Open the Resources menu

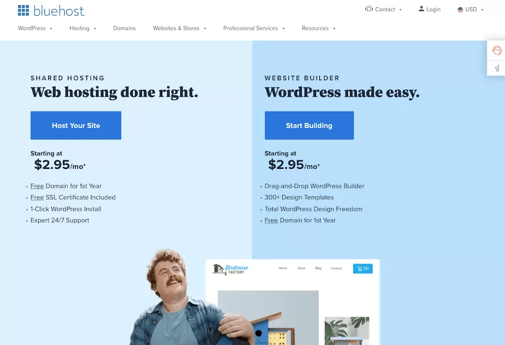click(x=319, y=29)
